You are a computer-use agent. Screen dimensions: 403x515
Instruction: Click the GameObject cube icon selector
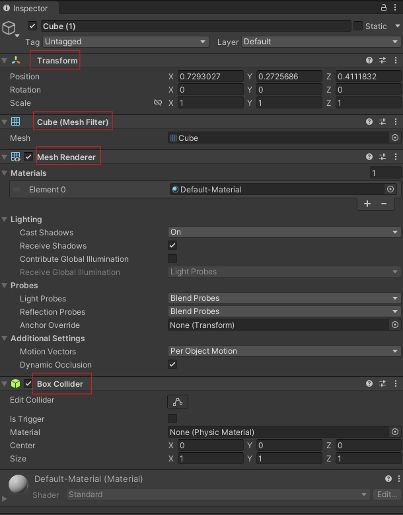click(x=9, y=28)
